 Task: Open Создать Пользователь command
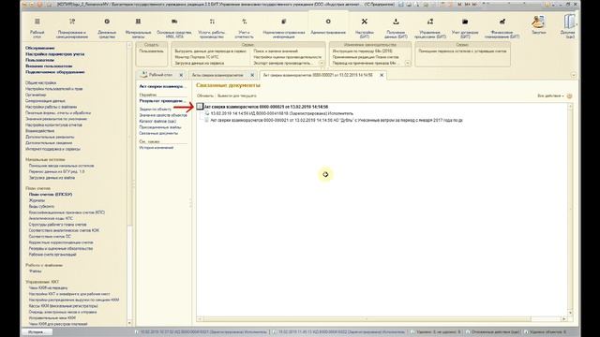(151, 51)
